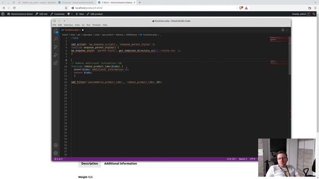Expand the themes breadcrumb segment
This screenshot has height=179, width=319.
120,35
